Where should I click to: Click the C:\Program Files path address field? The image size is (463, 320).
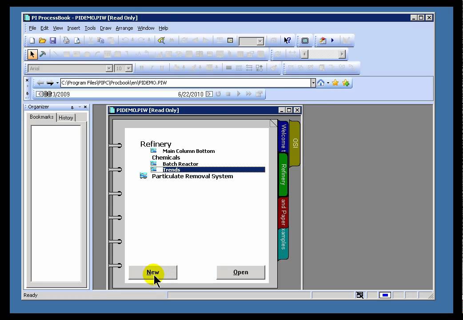point(185,83)
